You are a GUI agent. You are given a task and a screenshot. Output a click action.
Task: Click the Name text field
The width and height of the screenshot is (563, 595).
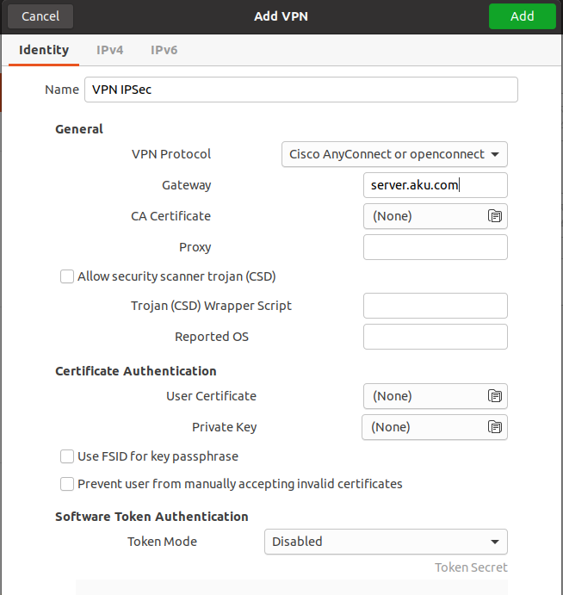click(x=301, y=90)
